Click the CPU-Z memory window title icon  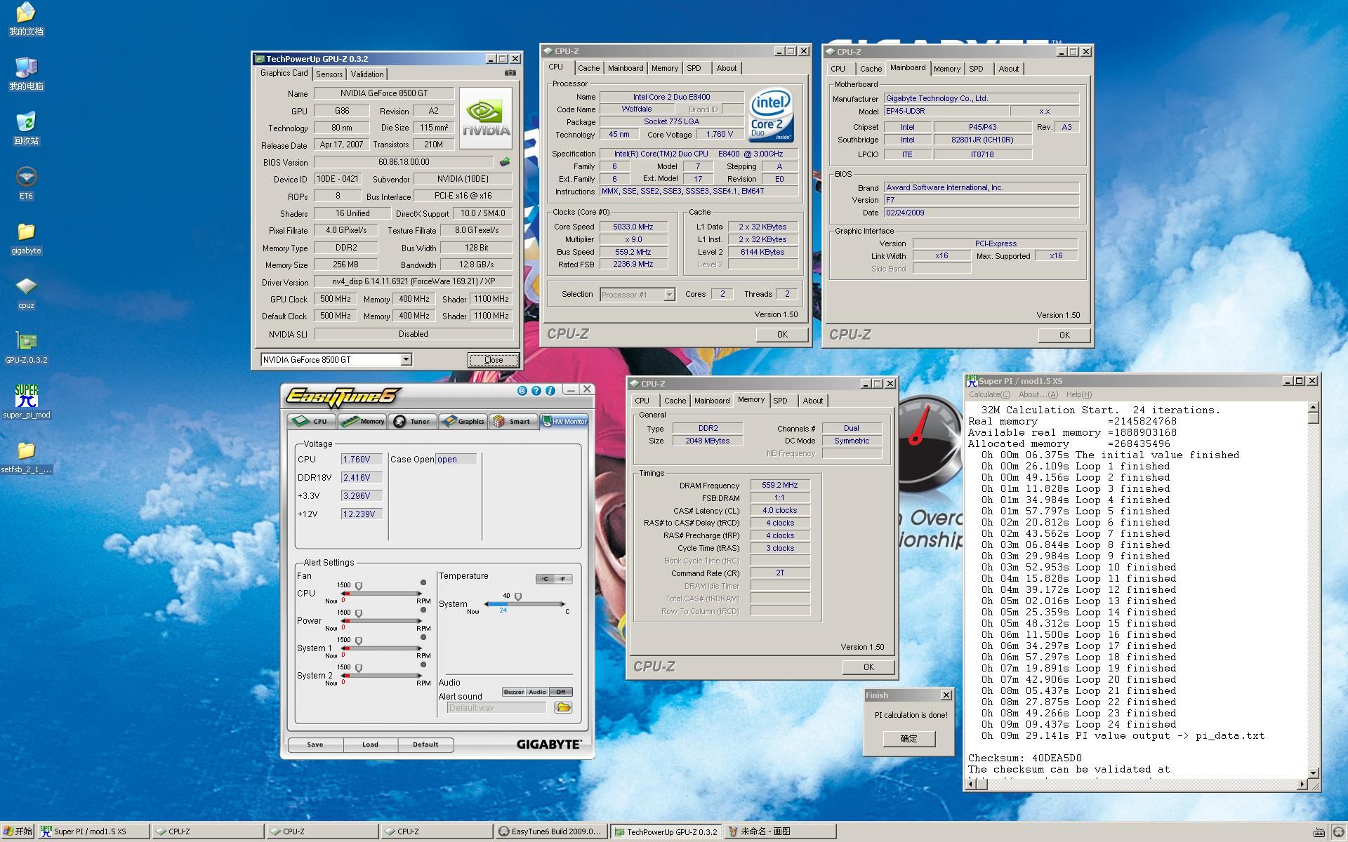[634, 384]
